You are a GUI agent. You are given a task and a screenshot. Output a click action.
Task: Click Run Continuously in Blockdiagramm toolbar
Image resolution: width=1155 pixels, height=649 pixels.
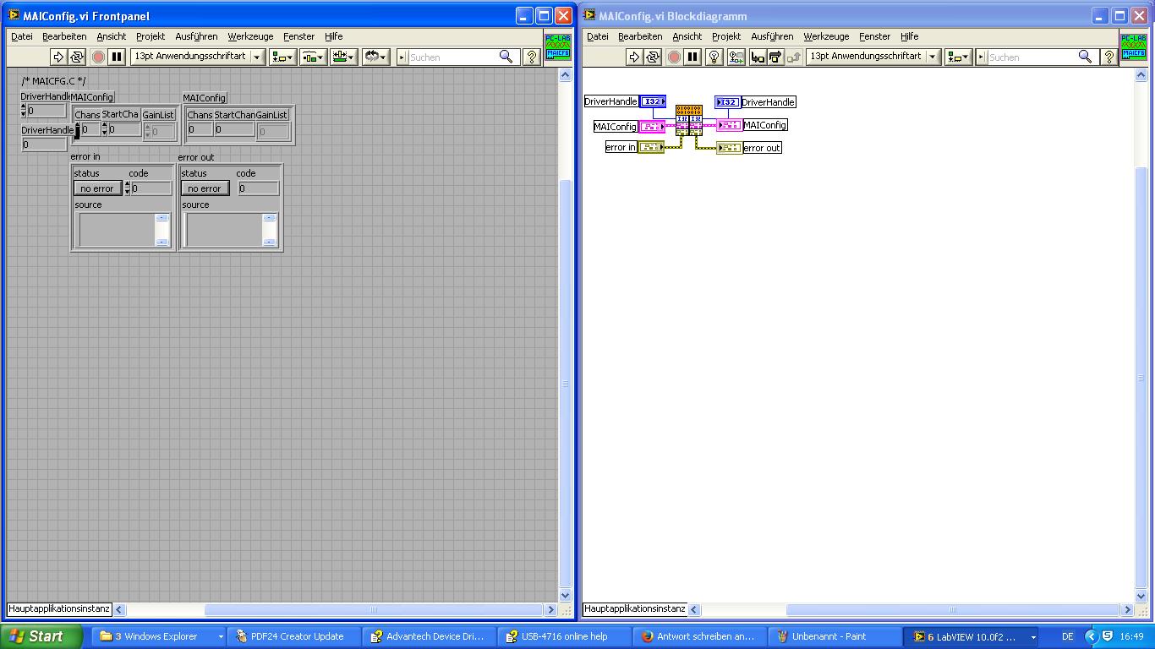click(x=653, y=57)
